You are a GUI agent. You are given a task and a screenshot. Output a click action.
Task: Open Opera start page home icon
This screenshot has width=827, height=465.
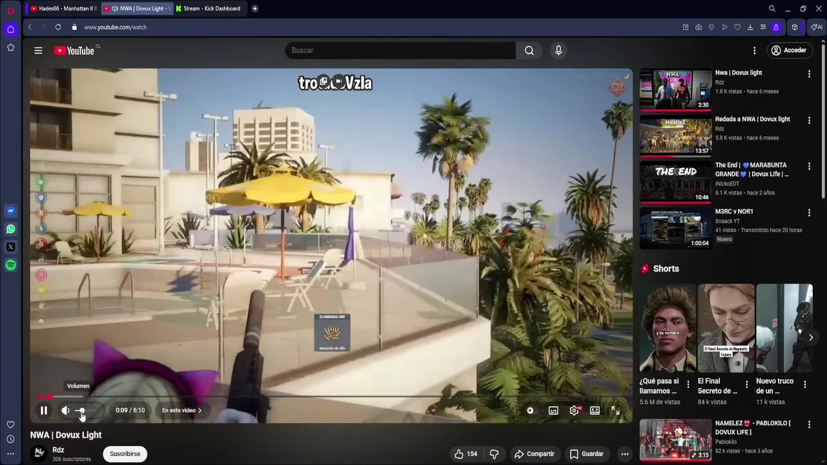(10, 29)
